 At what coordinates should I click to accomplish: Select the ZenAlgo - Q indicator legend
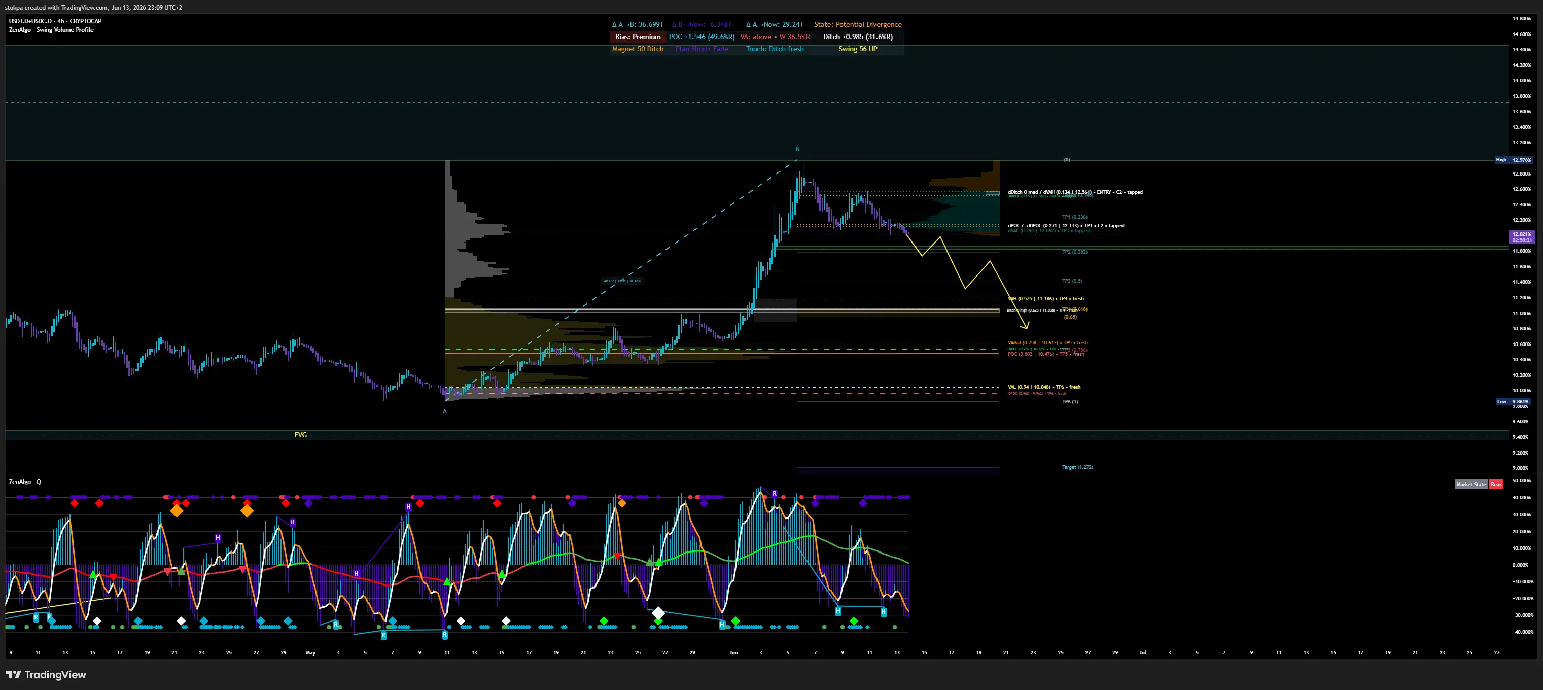click(24, 481)
